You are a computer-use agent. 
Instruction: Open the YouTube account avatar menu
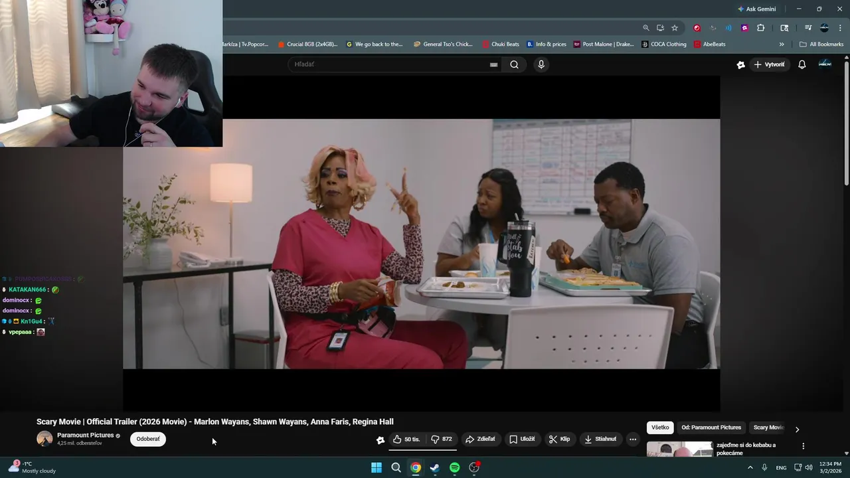[x=825, y=64]
